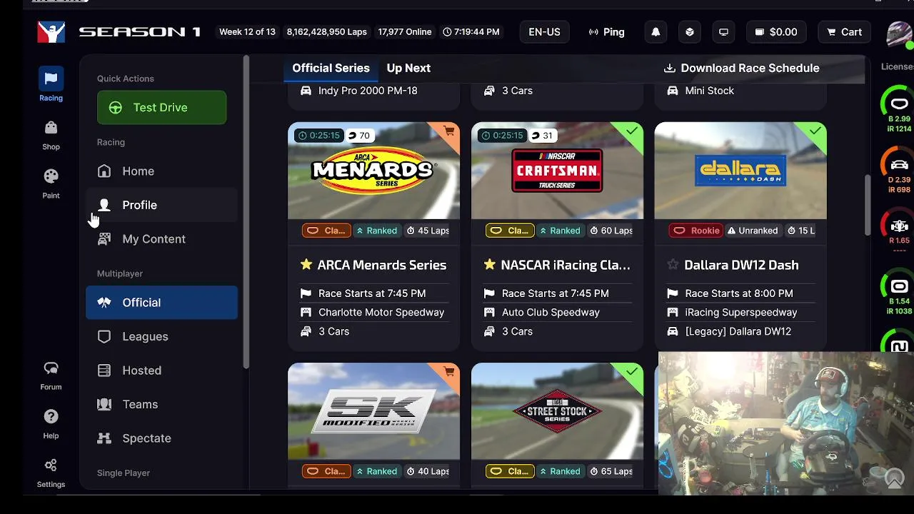This screenshot has width=914, height=514.
Task: Click the Rookie license tag on Dallara card
Action: tap(696, 231)
